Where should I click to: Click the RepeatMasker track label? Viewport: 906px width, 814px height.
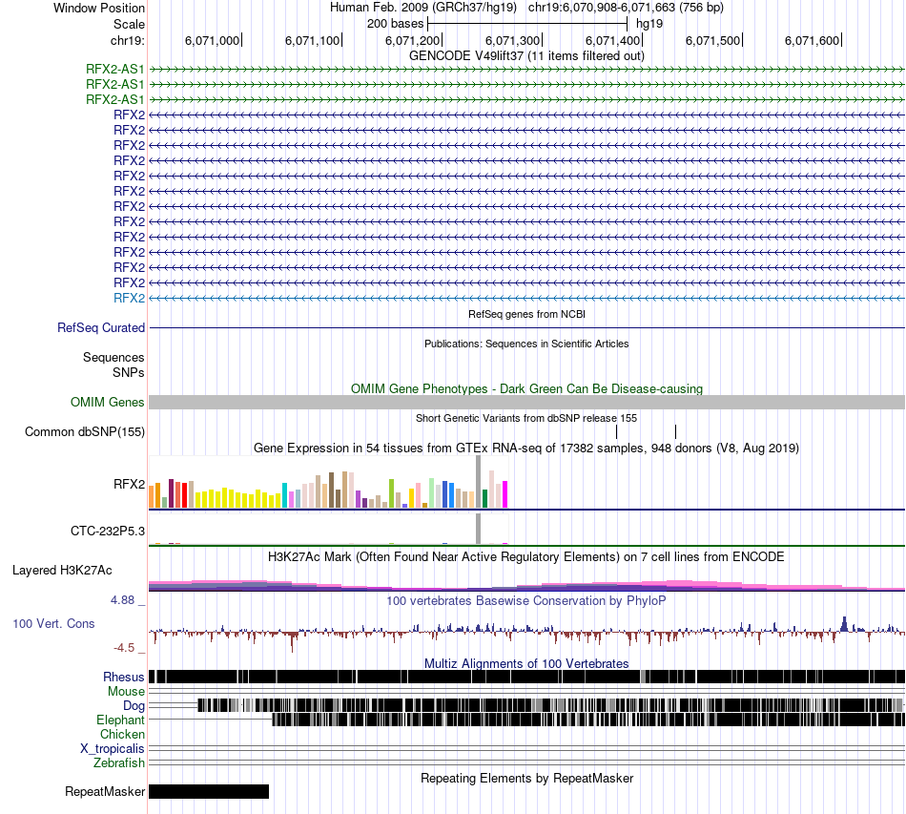(x=105, y=791)
